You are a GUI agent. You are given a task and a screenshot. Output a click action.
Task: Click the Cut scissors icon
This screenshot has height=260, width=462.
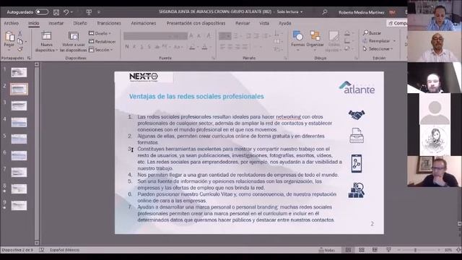[20, 33]
